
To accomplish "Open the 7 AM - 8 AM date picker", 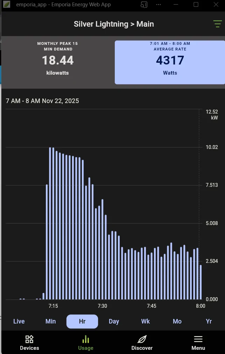I will coord(42,101).
